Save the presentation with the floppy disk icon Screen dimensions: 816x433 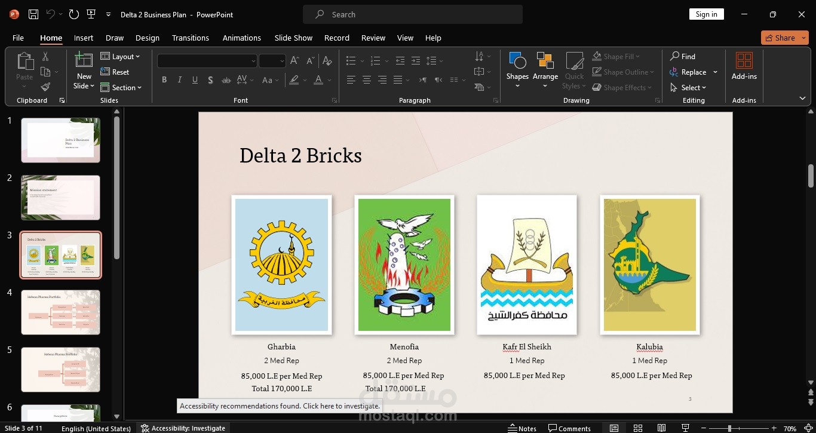click(33, 14)
